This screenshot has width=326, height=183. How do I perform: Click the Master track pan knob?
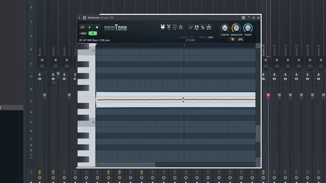pos(42,67)
